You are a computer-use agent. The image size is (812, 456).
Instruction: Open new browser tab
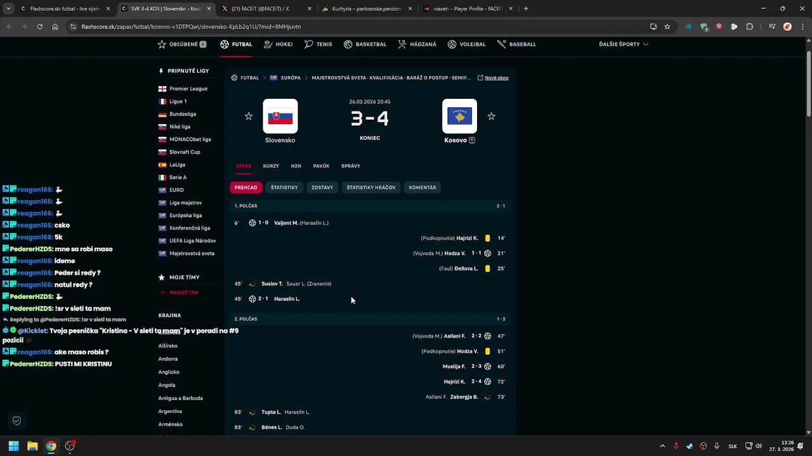[526, 9]
